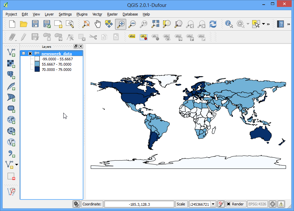Click the Save As icon
The image size is (294, 211).
point(47,24)
